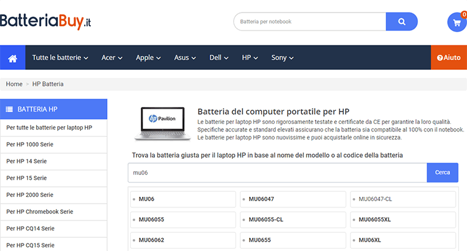
Task: Expand the Apple brand dropdown
Action: point(148,57)
